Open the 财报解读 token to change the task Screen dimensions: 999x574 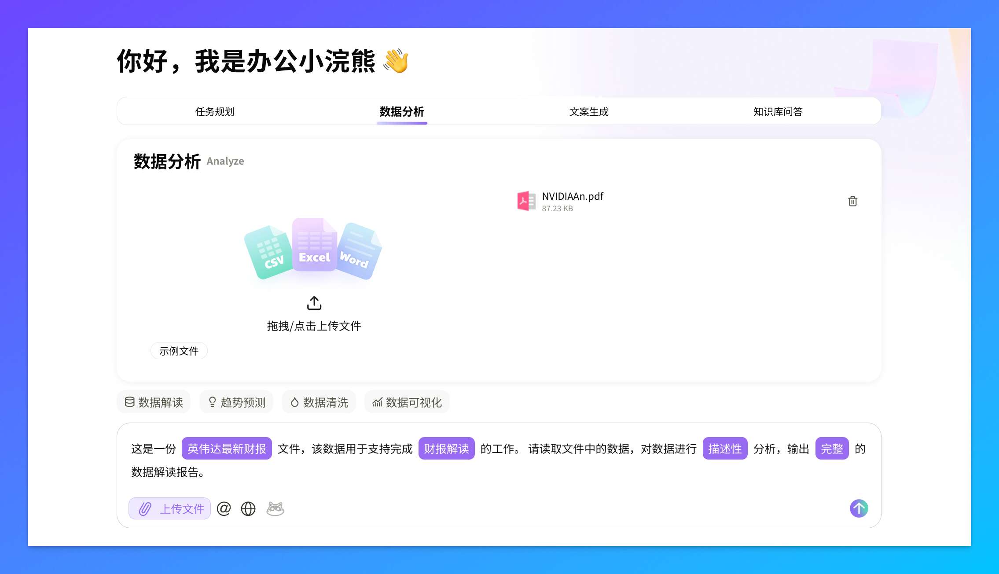pos(447,449)
